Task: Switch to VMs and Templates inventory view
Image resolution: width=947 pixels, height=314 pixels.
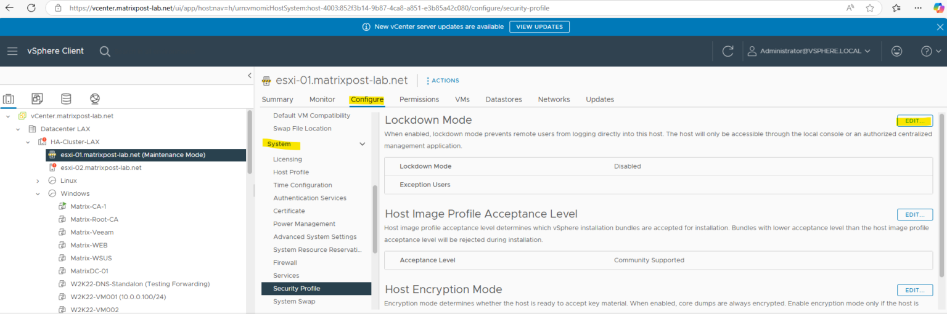Action: pos(37,99)
